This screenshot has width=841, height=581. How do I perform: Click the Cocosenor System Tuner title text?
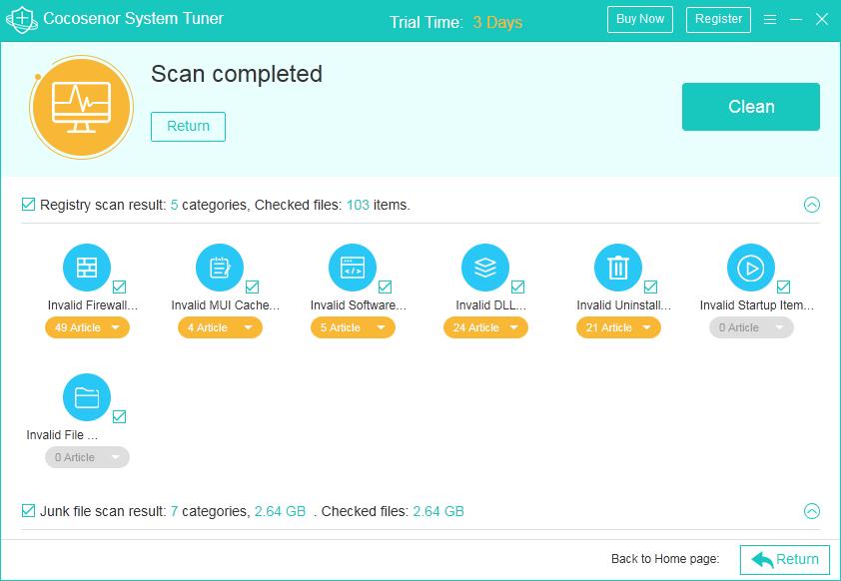(133, 18)
